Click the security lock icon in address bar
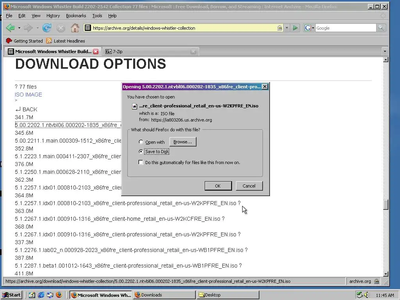This screenshot has width=400, height=300. tap(280, 28)
